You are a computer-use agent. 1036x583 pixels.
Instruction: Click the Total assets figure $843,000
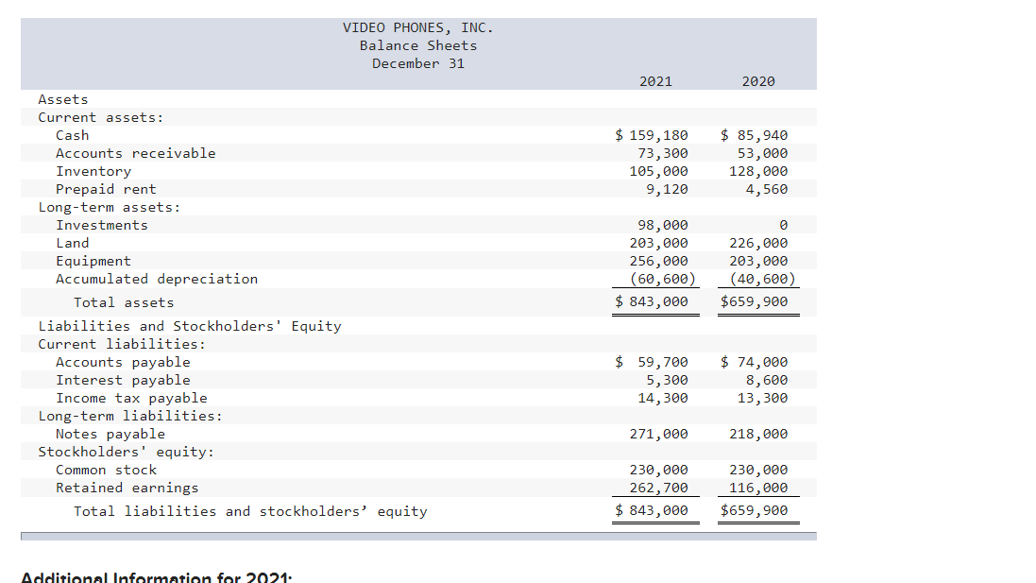[x=655, y=301]
